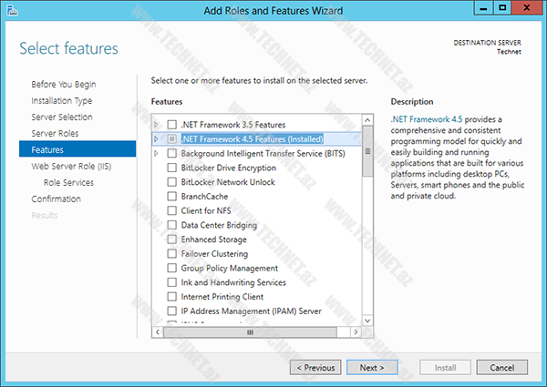The height and width of the screenshot is (387, 547).
Task: Click the vertical scrollbar down arrow
Action: point(367,320)
